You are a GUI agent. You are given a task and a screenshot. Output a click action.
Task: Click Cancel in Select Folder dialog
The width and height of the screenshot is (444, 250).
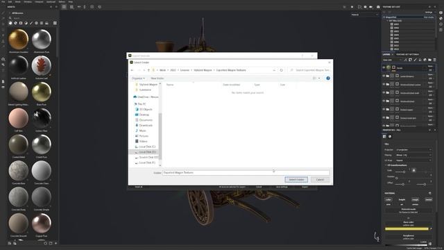tap(320, 179)
